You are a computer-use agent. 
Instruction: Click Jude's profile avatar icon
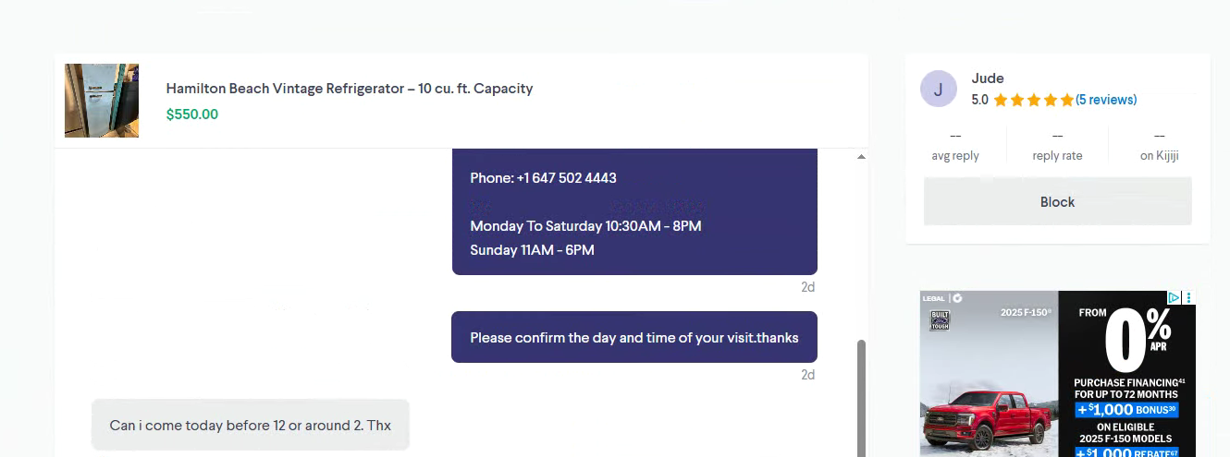tap(938, 89)
